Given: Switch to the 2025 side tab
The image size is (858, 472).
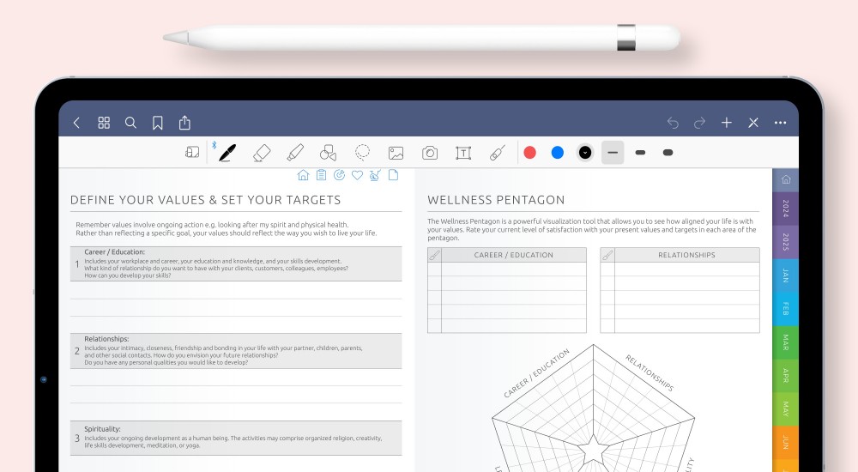Looking at the screenshot, I should click(x=786, y=242).
